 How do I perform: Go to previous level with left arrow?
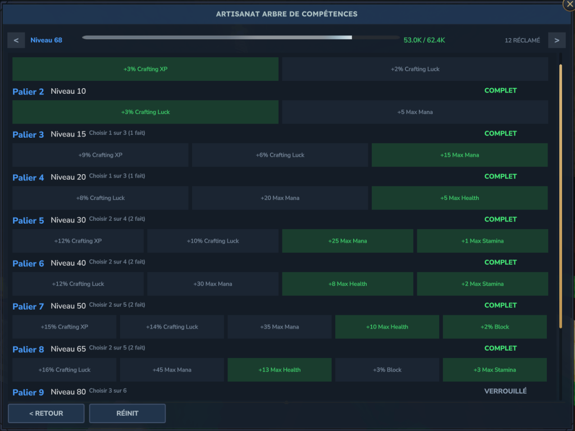click(x=16, y=40)
